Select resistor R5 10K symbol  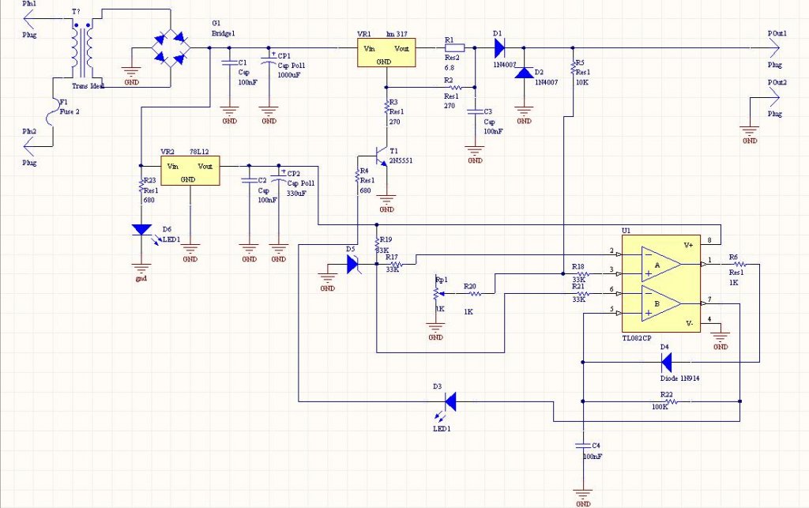(x=573, y=68)
